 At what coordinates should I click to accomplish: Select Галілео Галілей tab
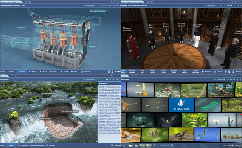click(x=164, y=72)
